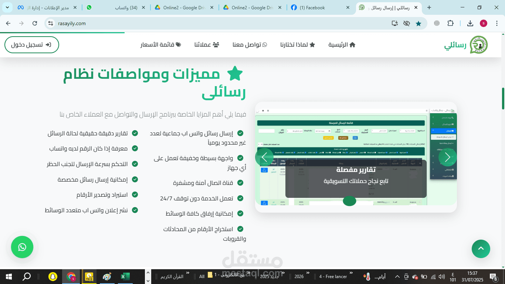
Task: Show hidden system tray icons
Action: click(397, 277)
